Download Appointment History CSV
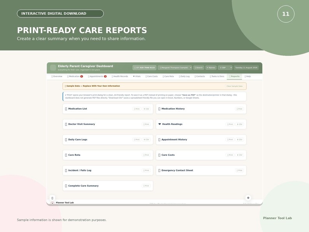This screenshot has width=309, height=232. click(x=239, y=140)
